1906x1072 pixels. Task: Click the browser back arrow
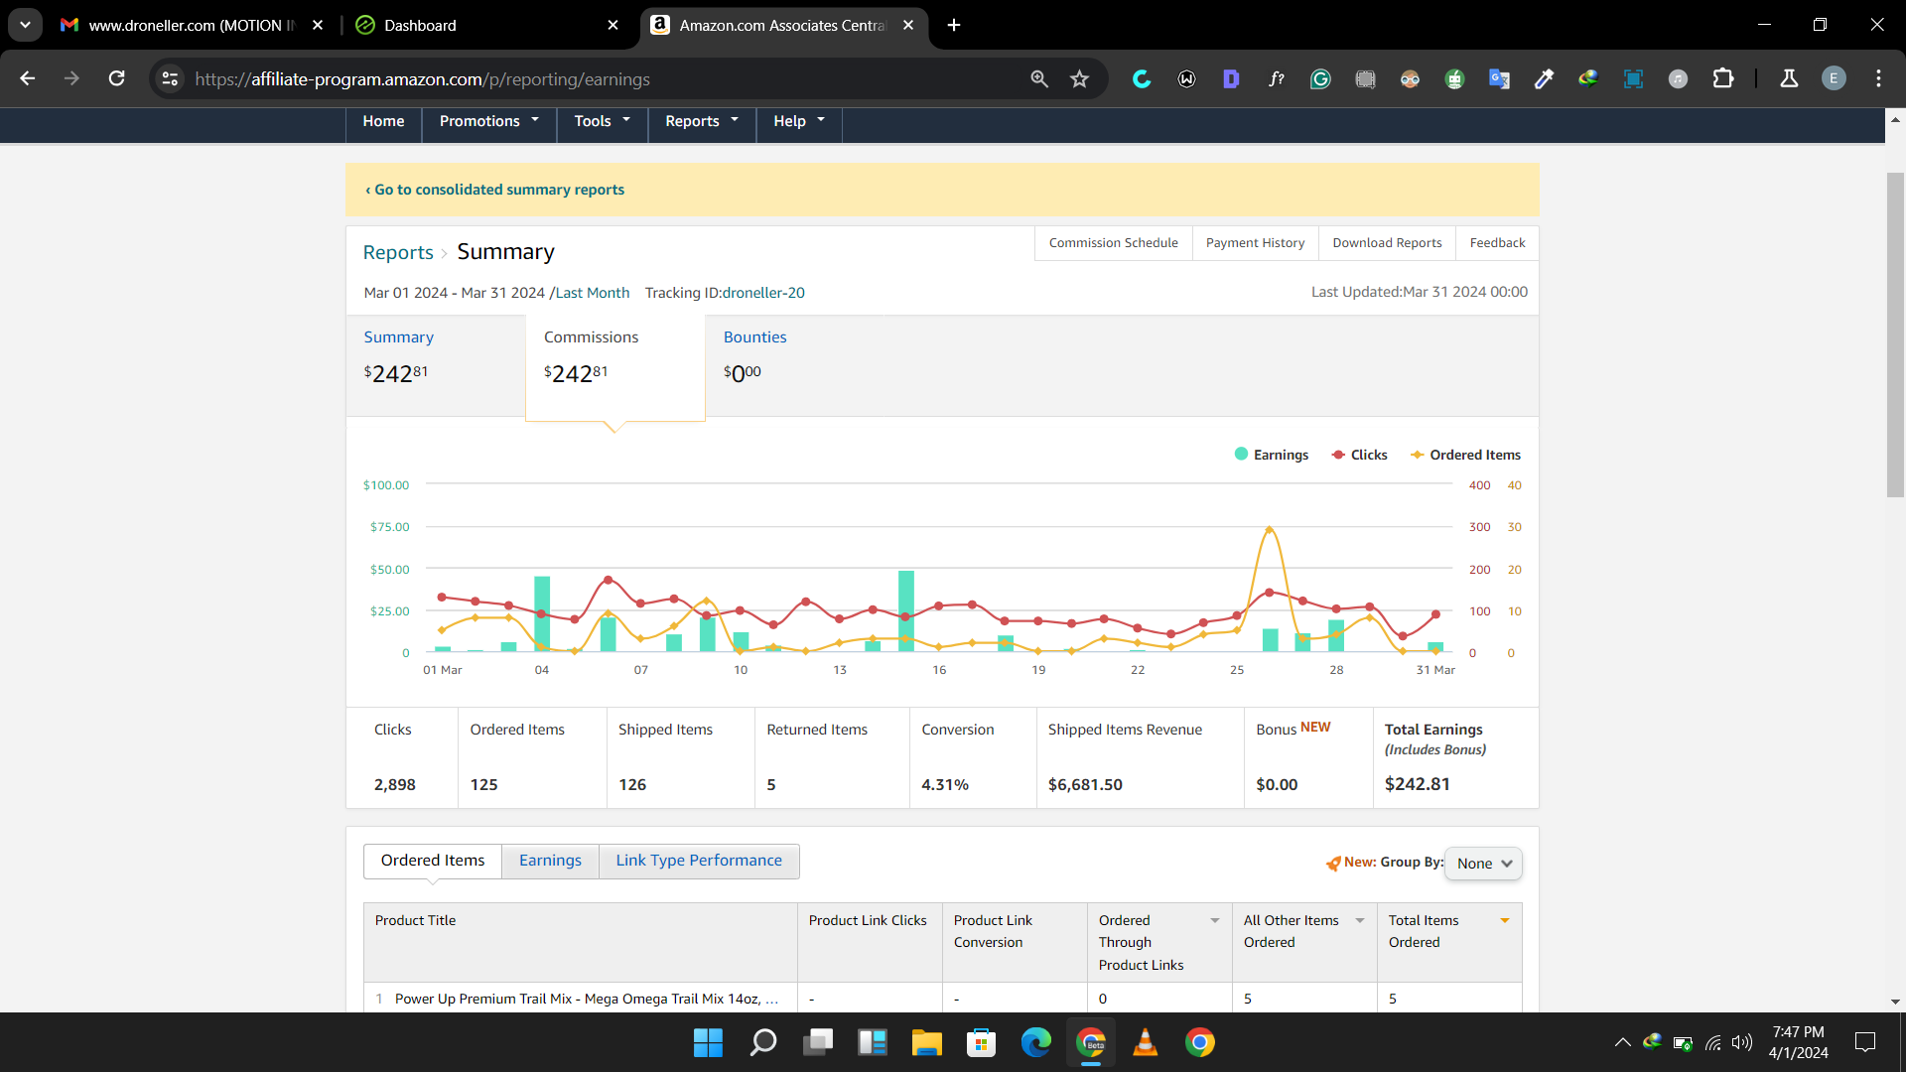coord(27,78)
